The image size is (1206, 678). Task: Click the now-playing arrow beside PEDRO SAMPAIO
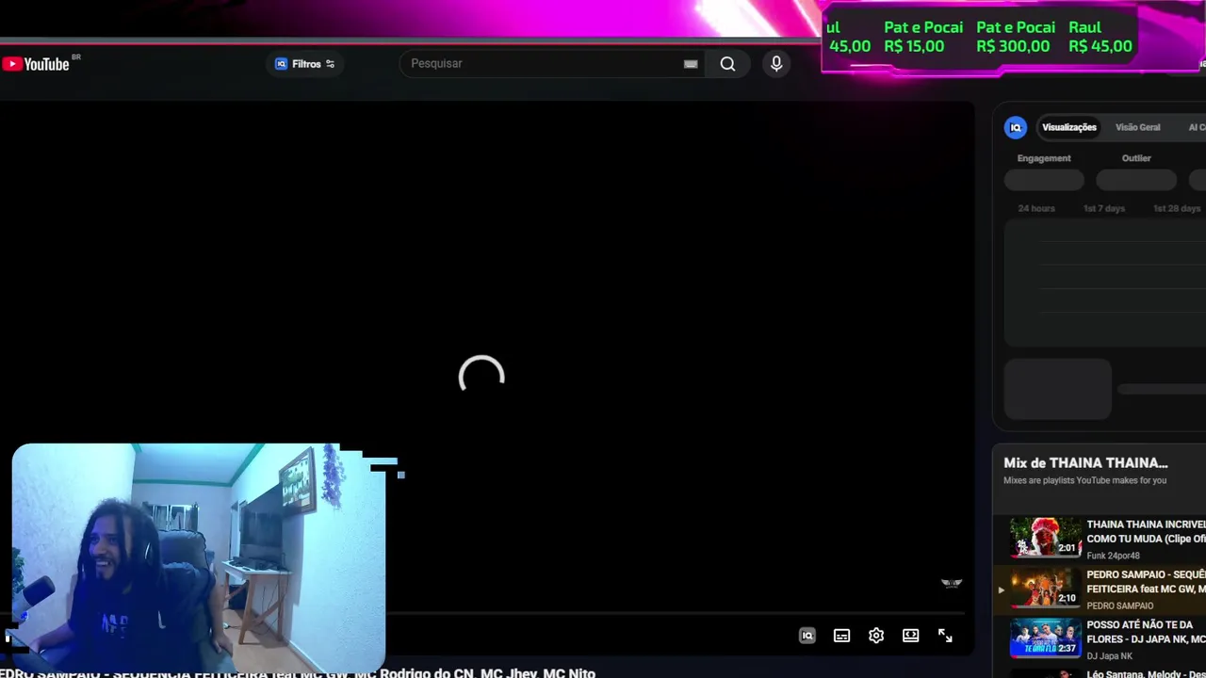click(x=1001, y=589)
